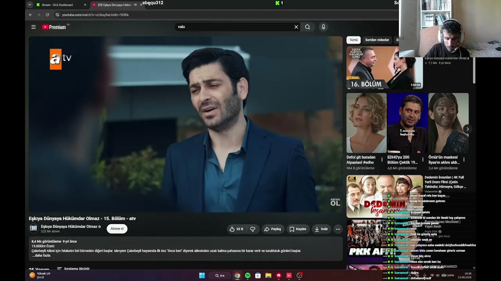Open the Windows Start menu

point(202,276)
